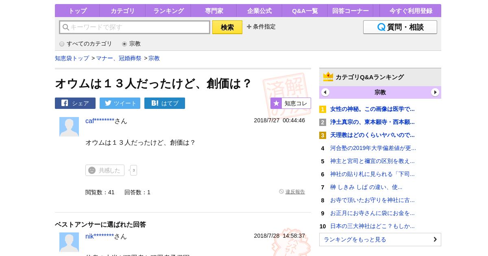488x256 pixels.
Task: Bookmark with the Hatena B! button
Action: [165, 103]
